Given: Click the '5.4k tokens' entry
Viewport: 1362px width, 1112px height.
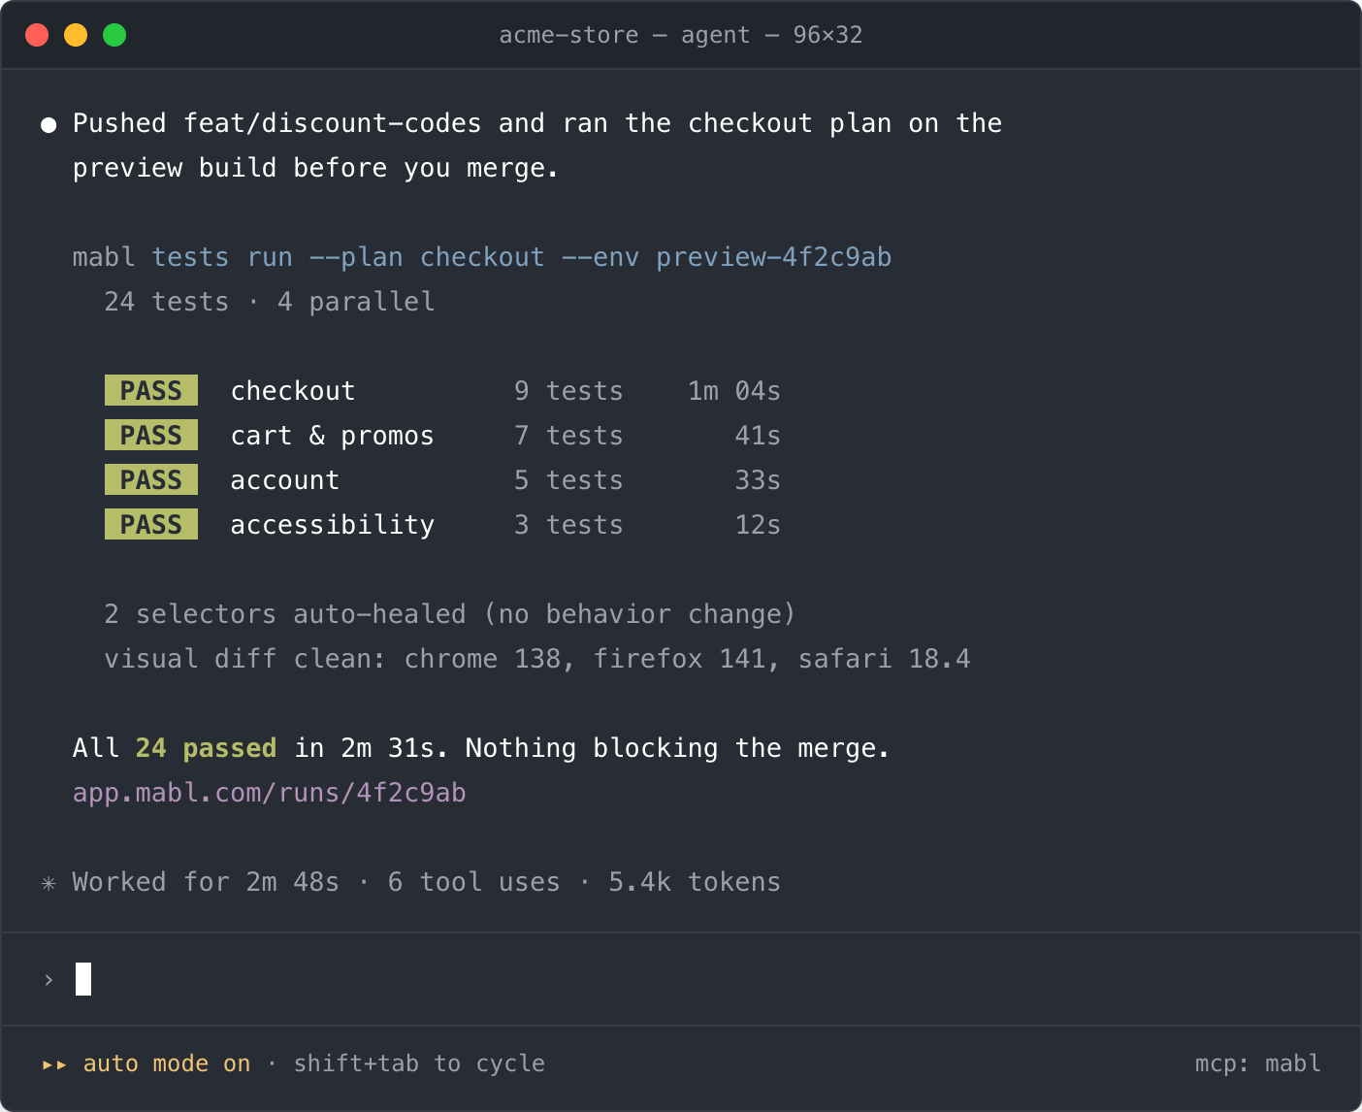Looking at the screenshot, I should (695, 882).
